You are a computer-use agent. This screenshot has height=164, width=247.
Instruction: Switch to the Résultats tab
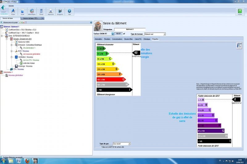coord(107,39)
